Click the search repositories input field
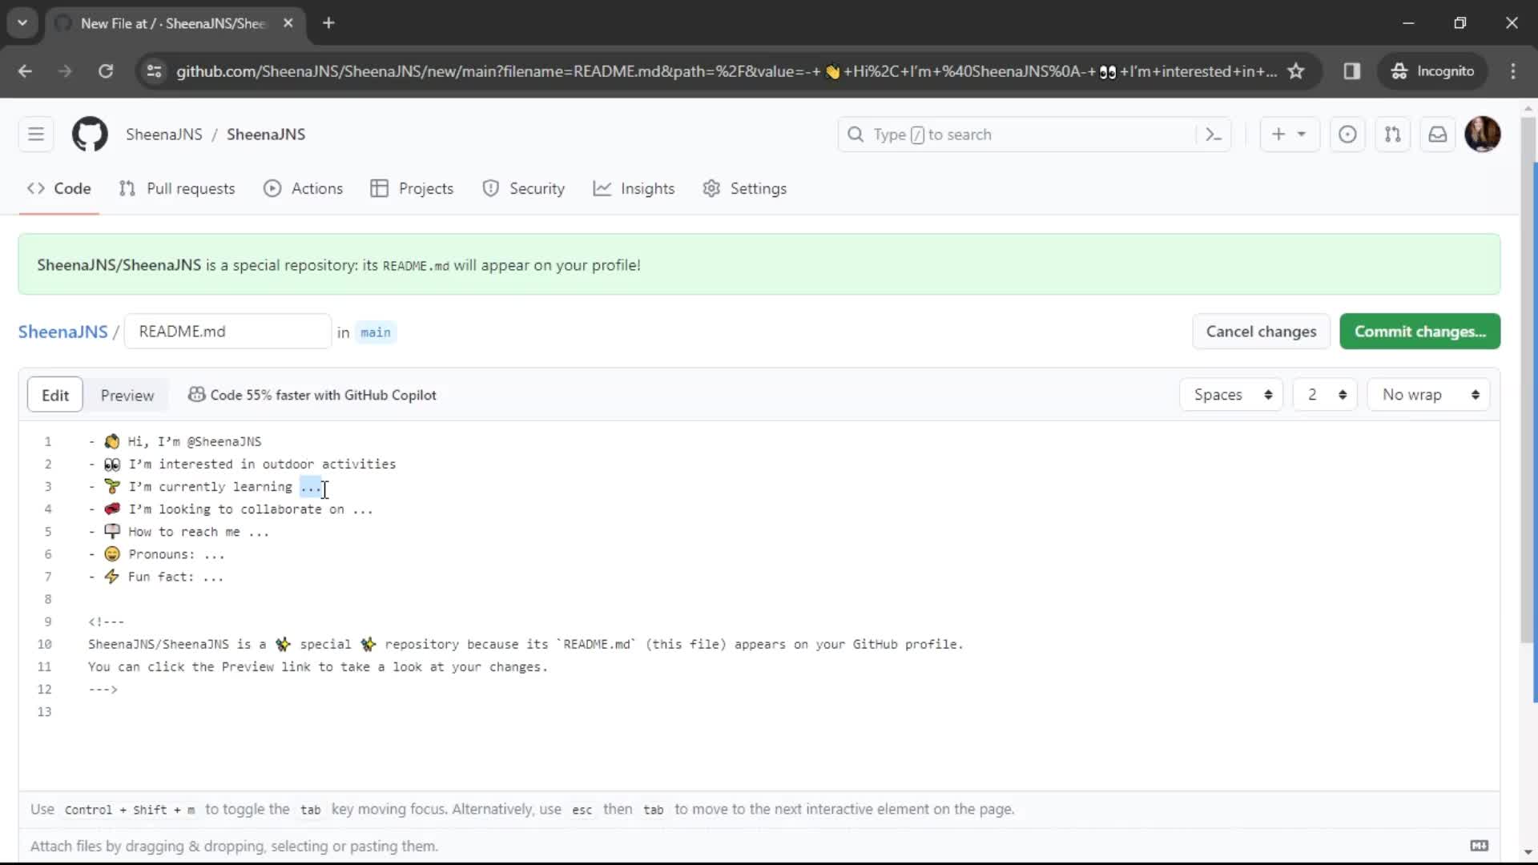 pyautogui.click(x=1034, y=134)
